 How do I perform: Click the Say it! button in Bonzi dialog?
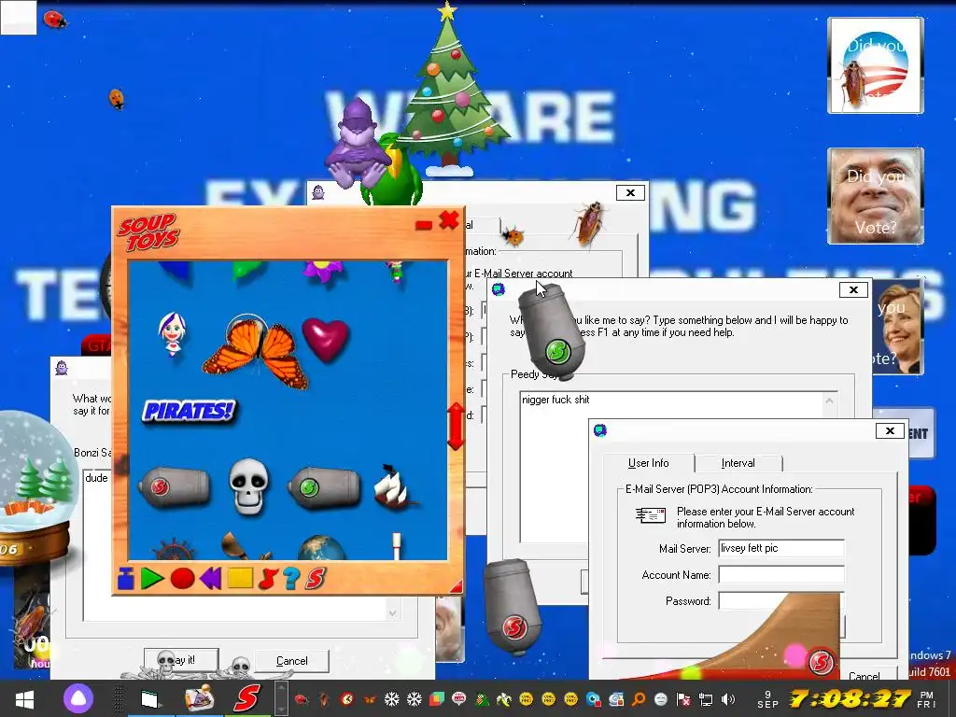pos(181,660)
